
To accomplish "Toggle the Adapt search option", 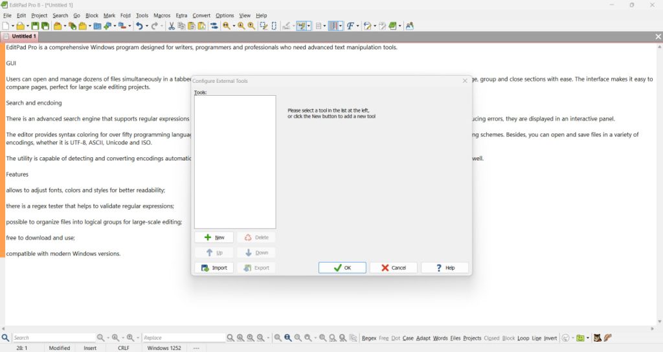I will 423,338.
